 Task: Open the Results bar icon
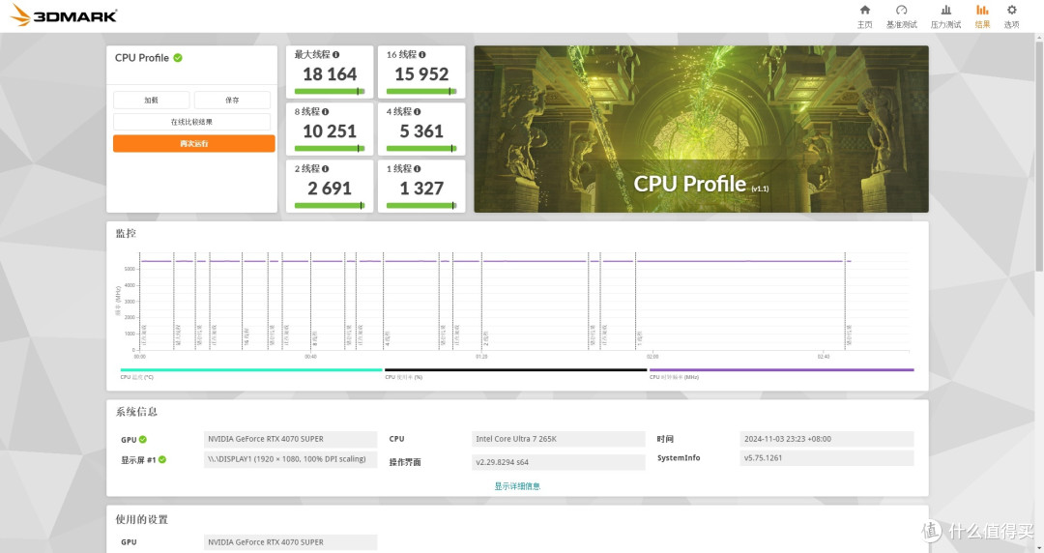(982, 10)
